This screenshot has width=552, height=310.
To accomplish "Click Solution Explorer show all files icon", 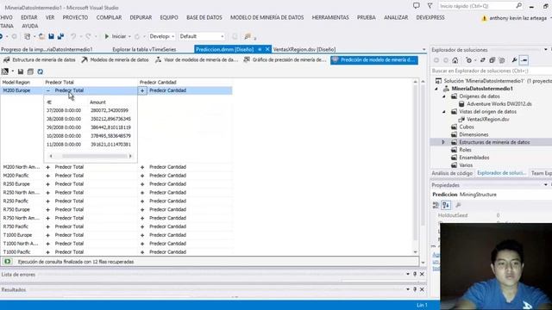I will tap(502, 60).
